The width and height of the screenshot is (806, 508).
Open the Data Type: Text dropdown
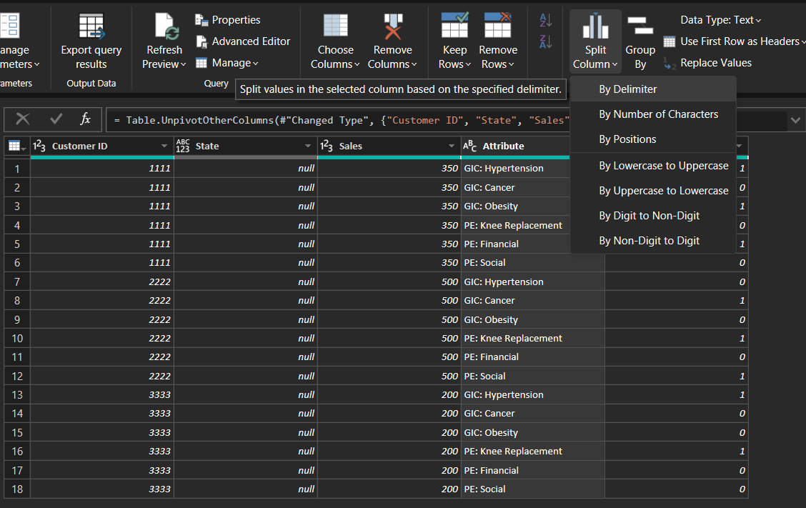(x=721, y=19)
